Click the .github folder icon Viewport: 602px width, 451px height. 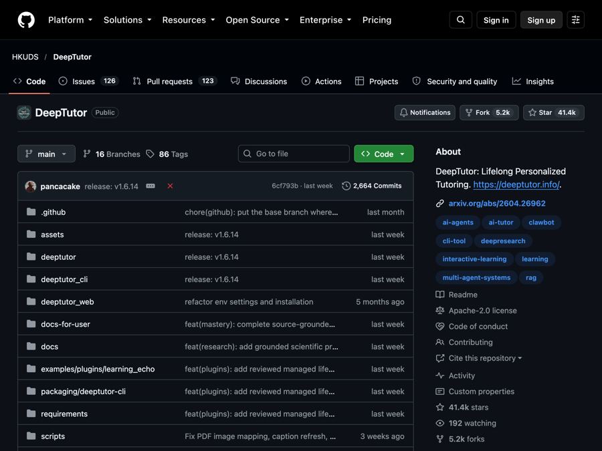click(x=31, y=212)
